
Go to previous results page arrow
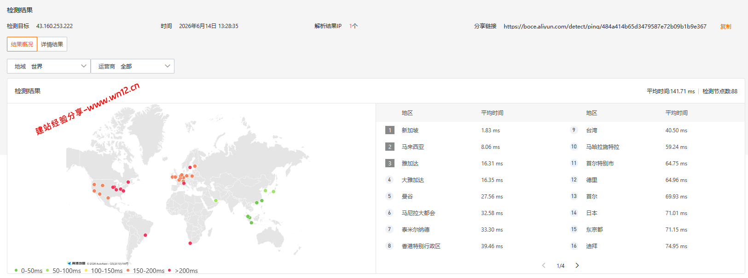544,266
